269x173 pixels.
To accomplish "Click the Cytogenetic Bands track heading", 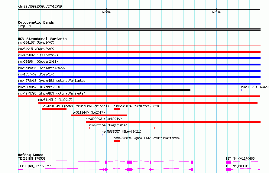I will pyautogui.click(x=36, y=22).
